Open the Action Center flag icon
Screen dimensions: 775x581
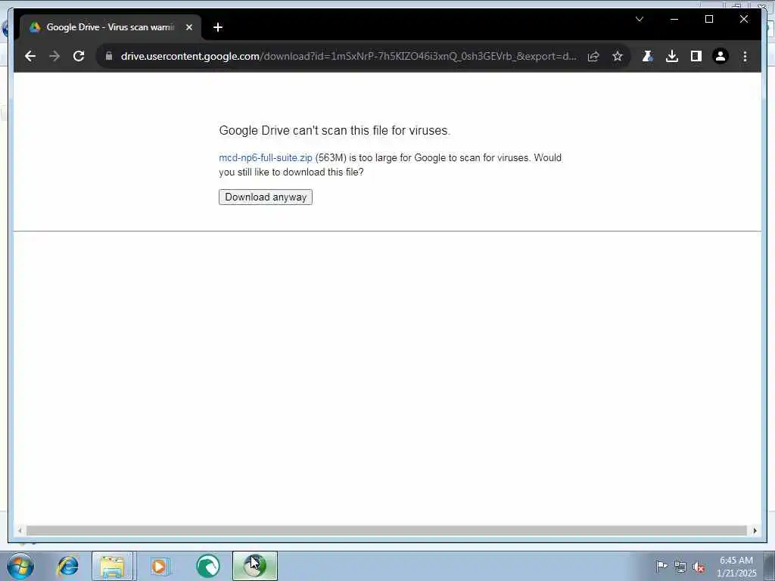click(661, 566)
